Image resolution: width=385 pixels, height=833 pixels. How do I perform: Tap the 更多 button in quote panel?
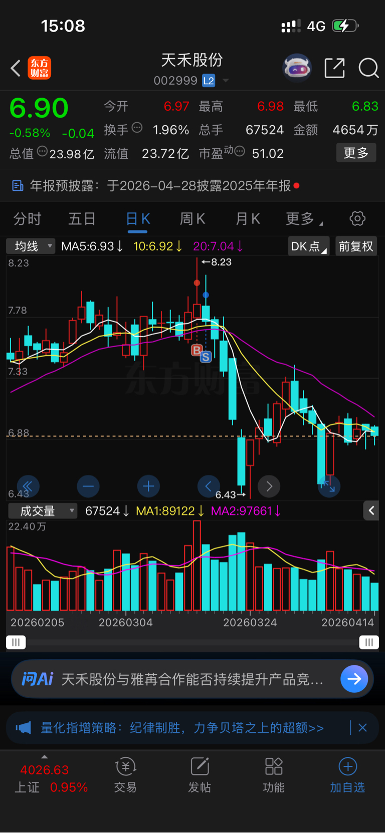point(356,153)
